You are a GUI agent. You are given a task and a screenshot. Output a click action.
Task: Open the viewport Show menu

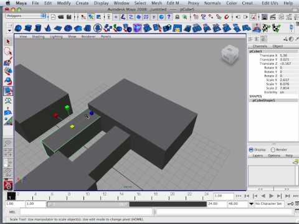(72, 37)
